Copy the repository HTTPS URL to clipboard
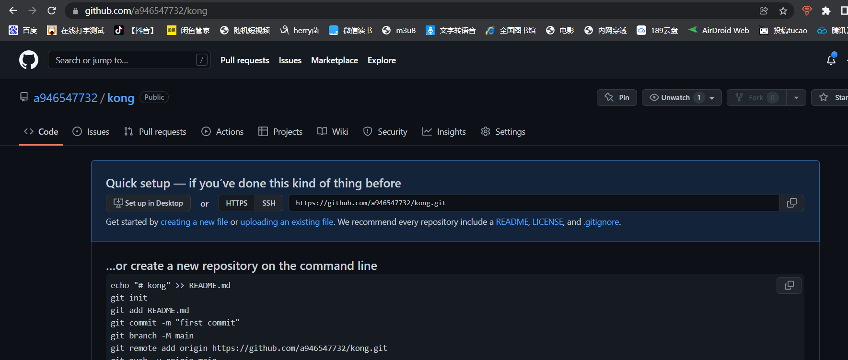This screenshot has width=848, height=360. (x=791, y=203)
